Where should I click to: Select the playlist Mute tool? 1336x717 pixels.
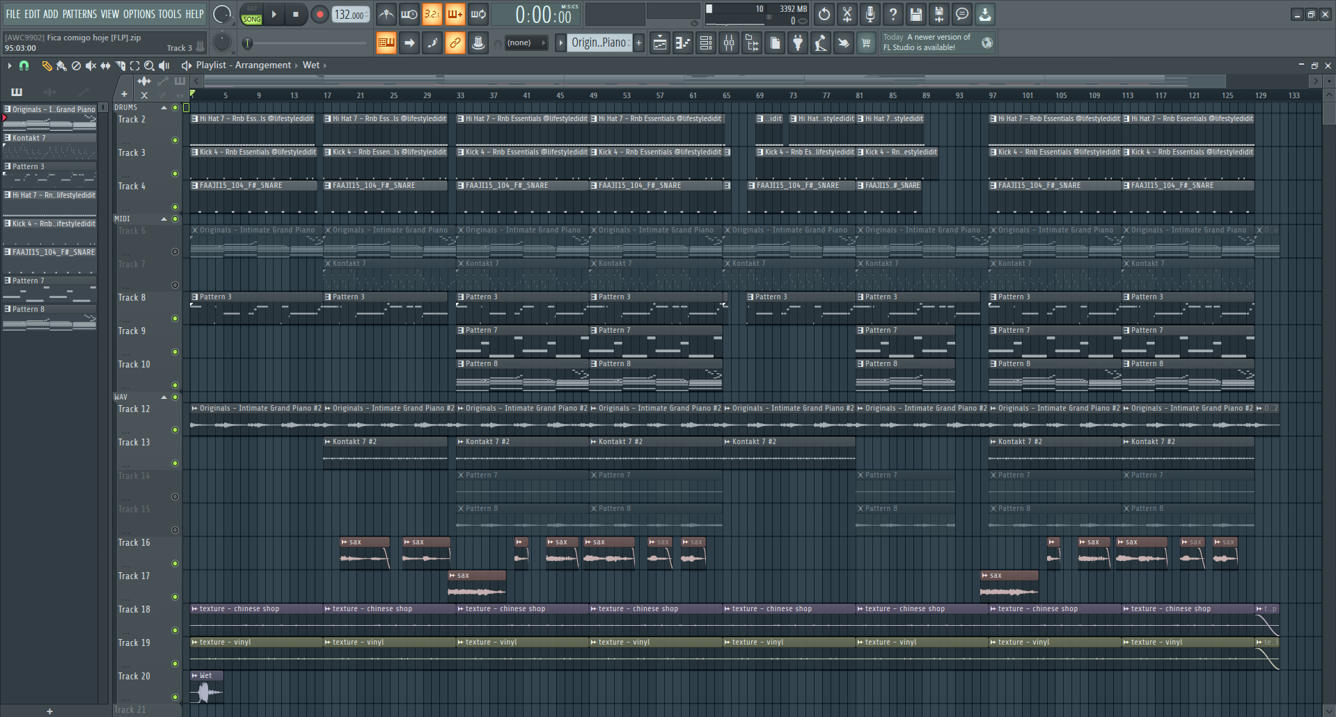point(91,65)
